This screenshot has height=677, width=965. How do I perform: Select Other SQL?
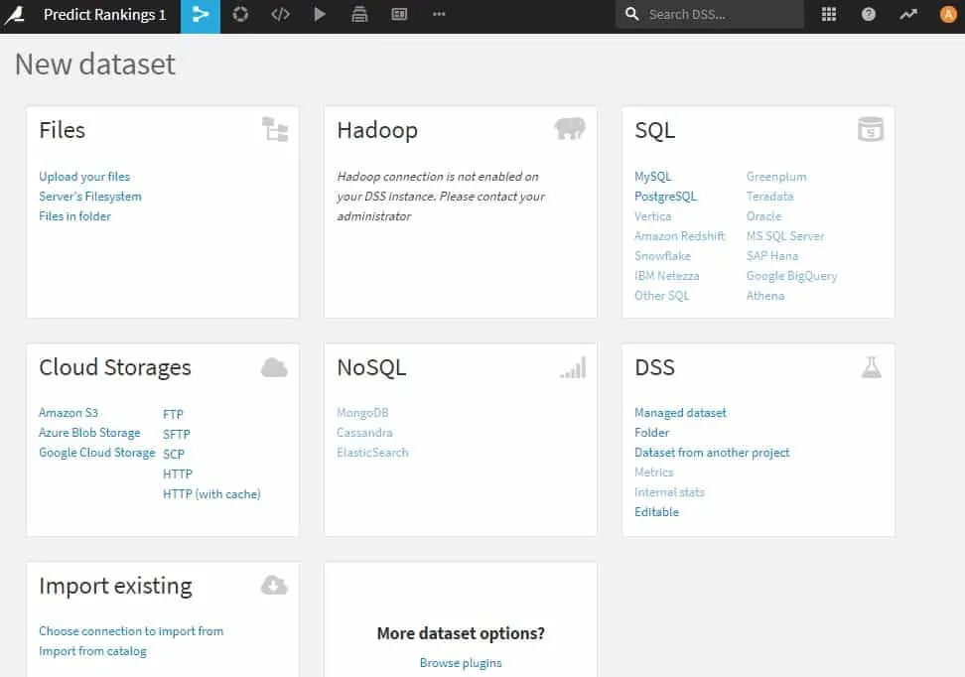tap(661, 296)
